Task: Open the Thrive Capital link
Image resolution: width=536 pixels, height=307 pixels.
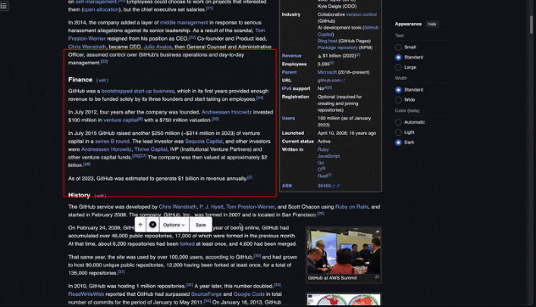Action: pyautogui.click(x=151, y=149)
